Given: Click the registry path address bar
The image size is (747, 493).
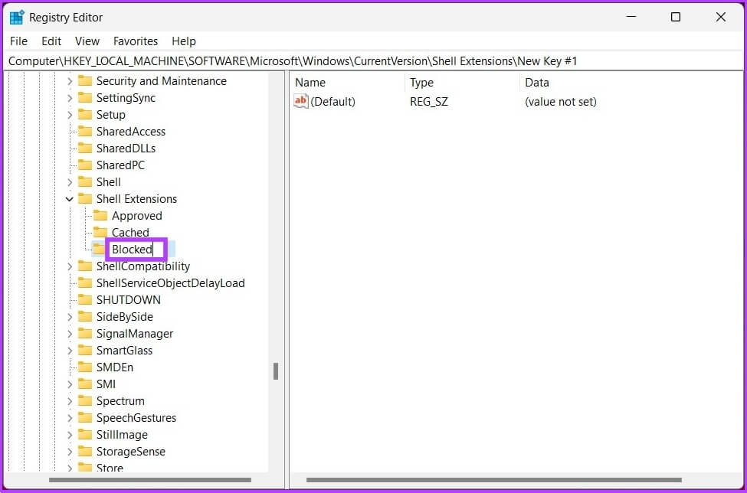Looking at the screenshot, I should pos(374,61).
